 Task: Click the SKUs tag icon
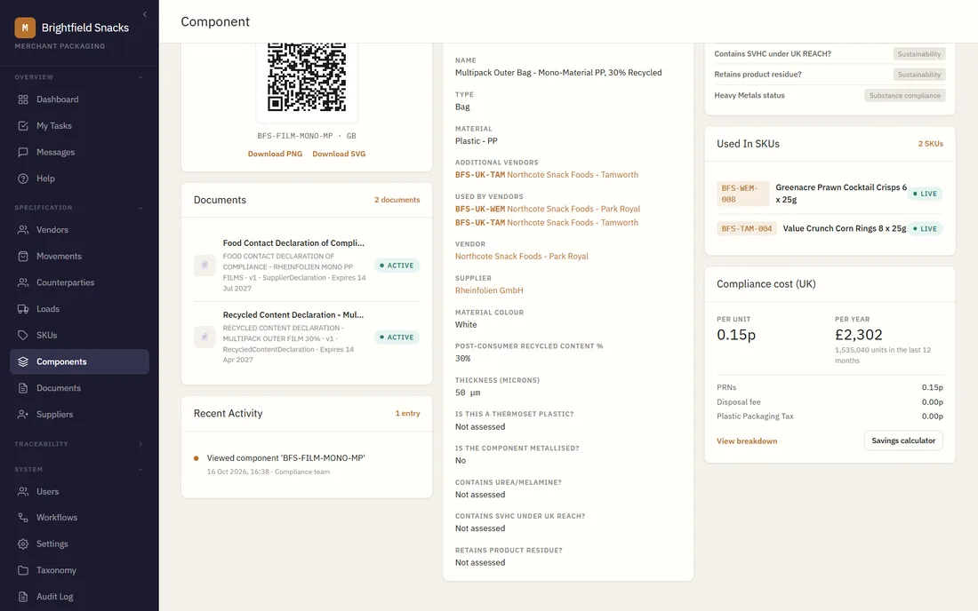23,335
